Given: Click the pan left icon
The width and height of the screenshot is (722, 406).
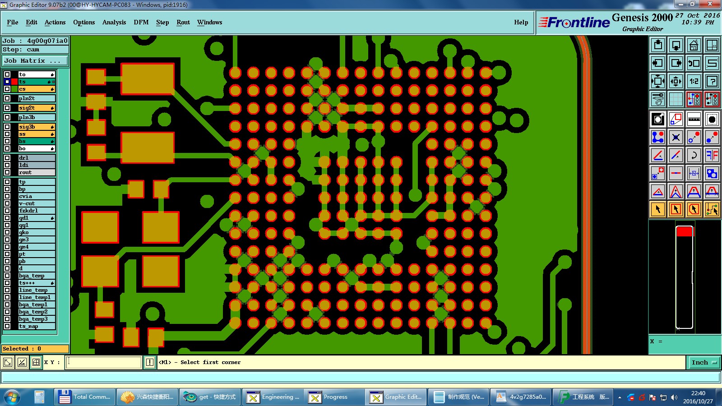Looking at the screenshot, I should click(x=658, y=63).
